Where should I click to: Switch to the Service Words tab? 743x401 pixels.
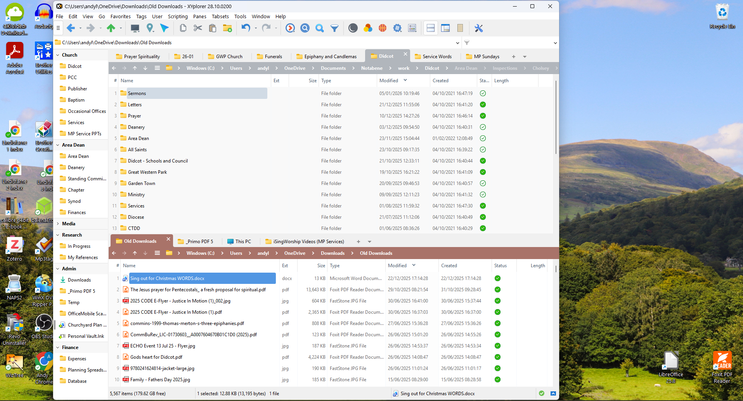coord(434,56)
